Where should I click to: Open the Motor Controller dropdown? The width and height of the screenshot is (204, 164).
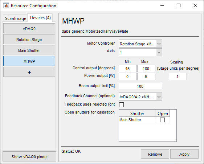click(140, 44)
